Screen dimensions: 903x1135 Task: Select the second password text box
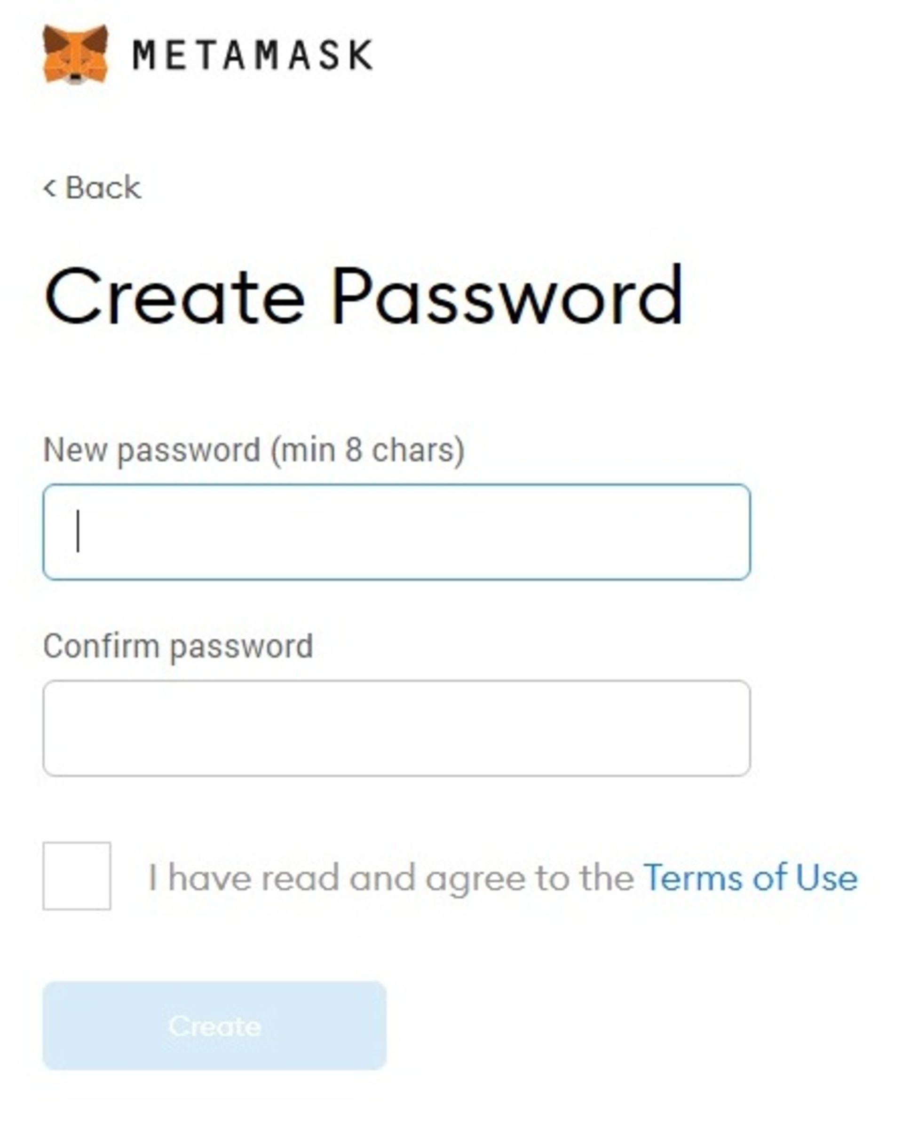coord(396,728)
